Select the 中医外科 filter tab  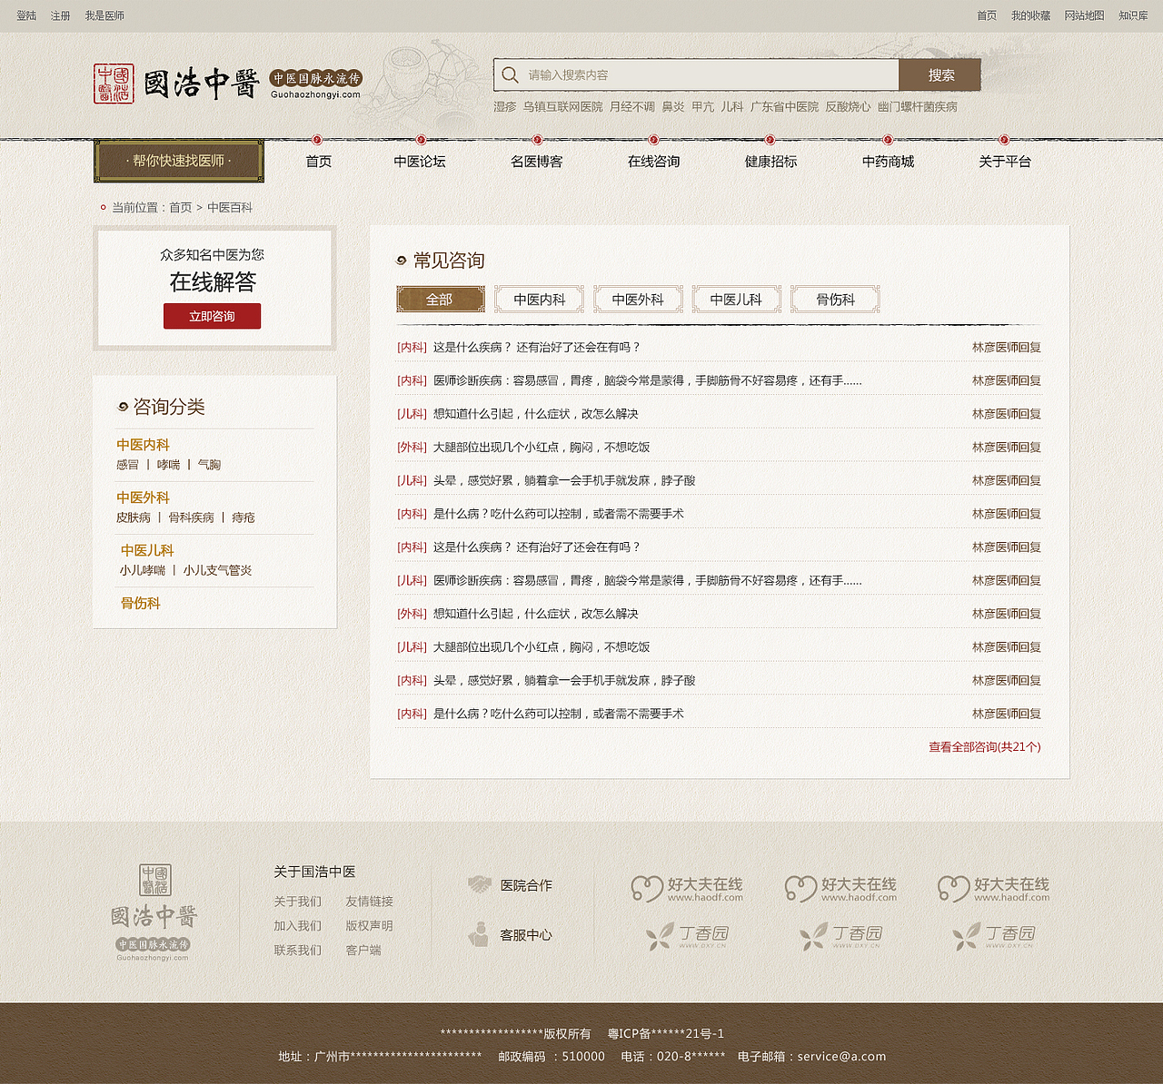click(x=638, y=299)
